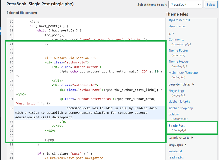The image size is (219, 160).
Task: Click the if have_posts() line
Action: (x=49, y=26)
